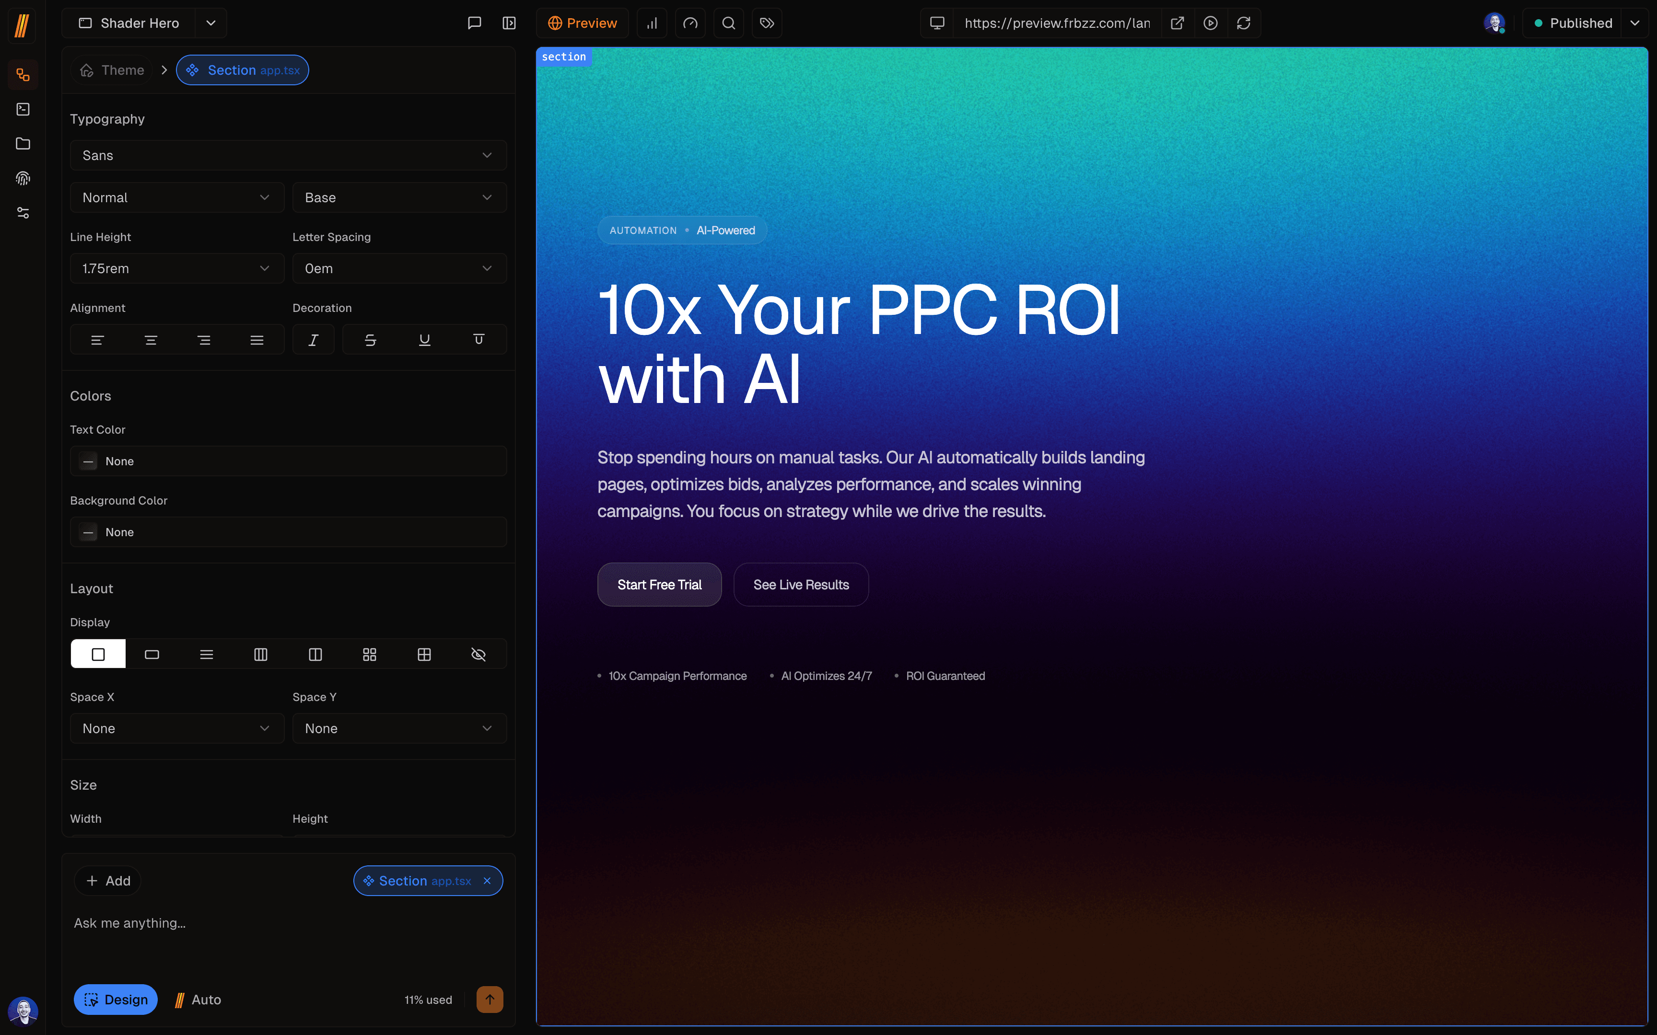Open the Line Height 1.75rem dropdown

coord(176,268)
